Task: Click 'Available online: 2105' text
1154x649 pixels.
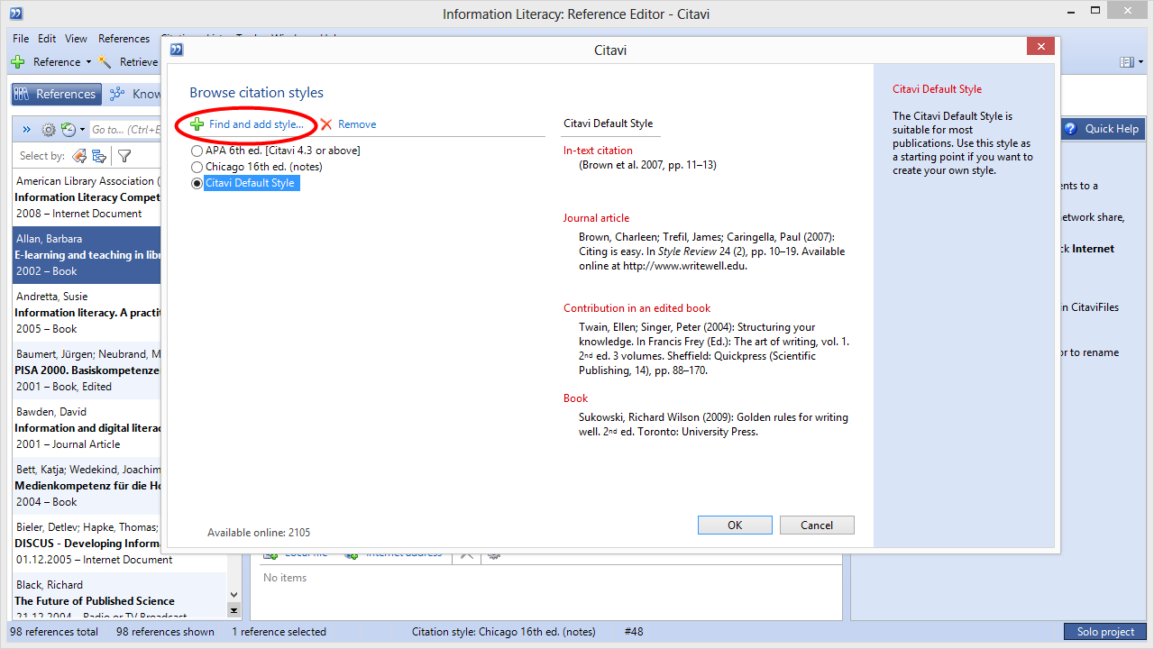Action: [x=259, y=533]
